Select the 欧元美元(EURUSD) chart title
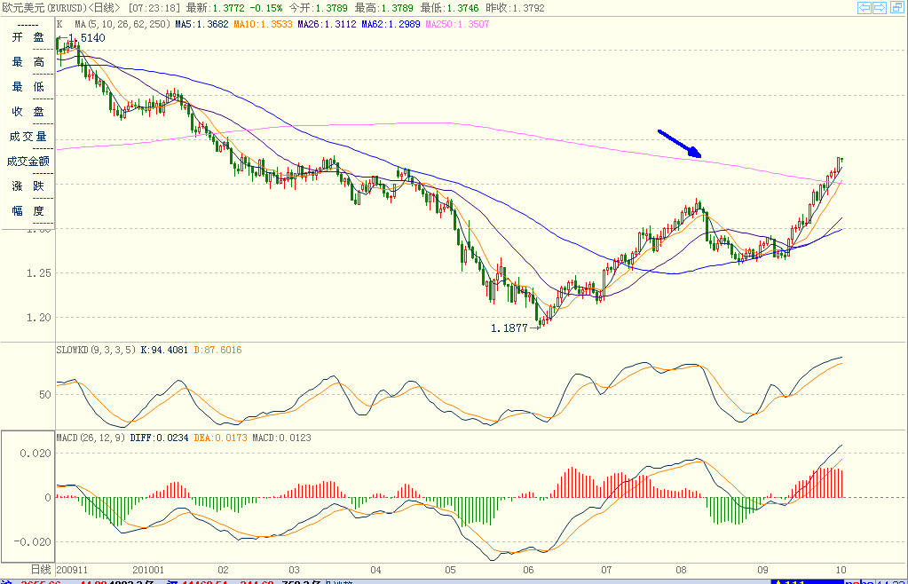This screenshot has width=908, height=584. 44,8
